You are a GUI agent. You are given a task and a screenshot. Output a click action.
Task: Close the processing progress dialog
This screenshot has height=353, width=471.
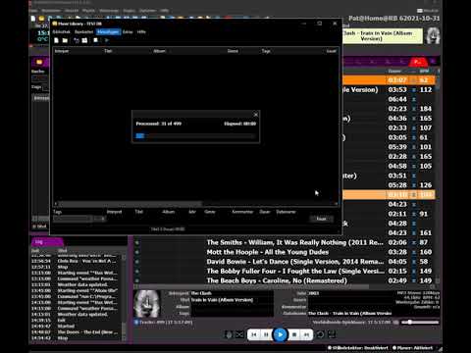pyautogui.click(x=256, y=115)
